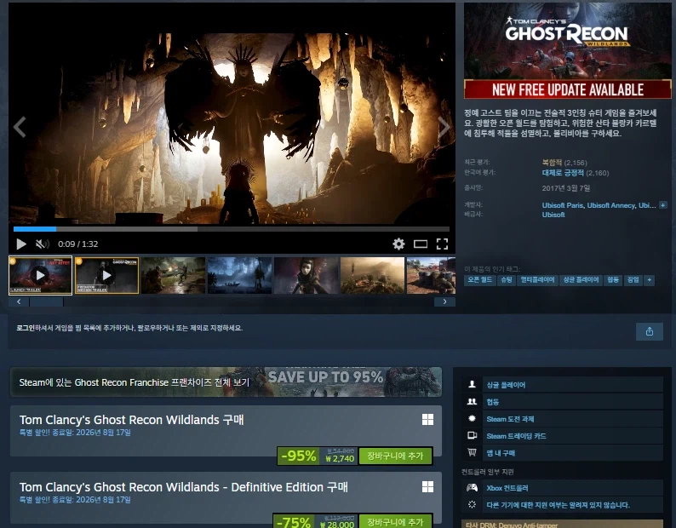Click Windows icon on Definitive Edition box

pos(427,486)
